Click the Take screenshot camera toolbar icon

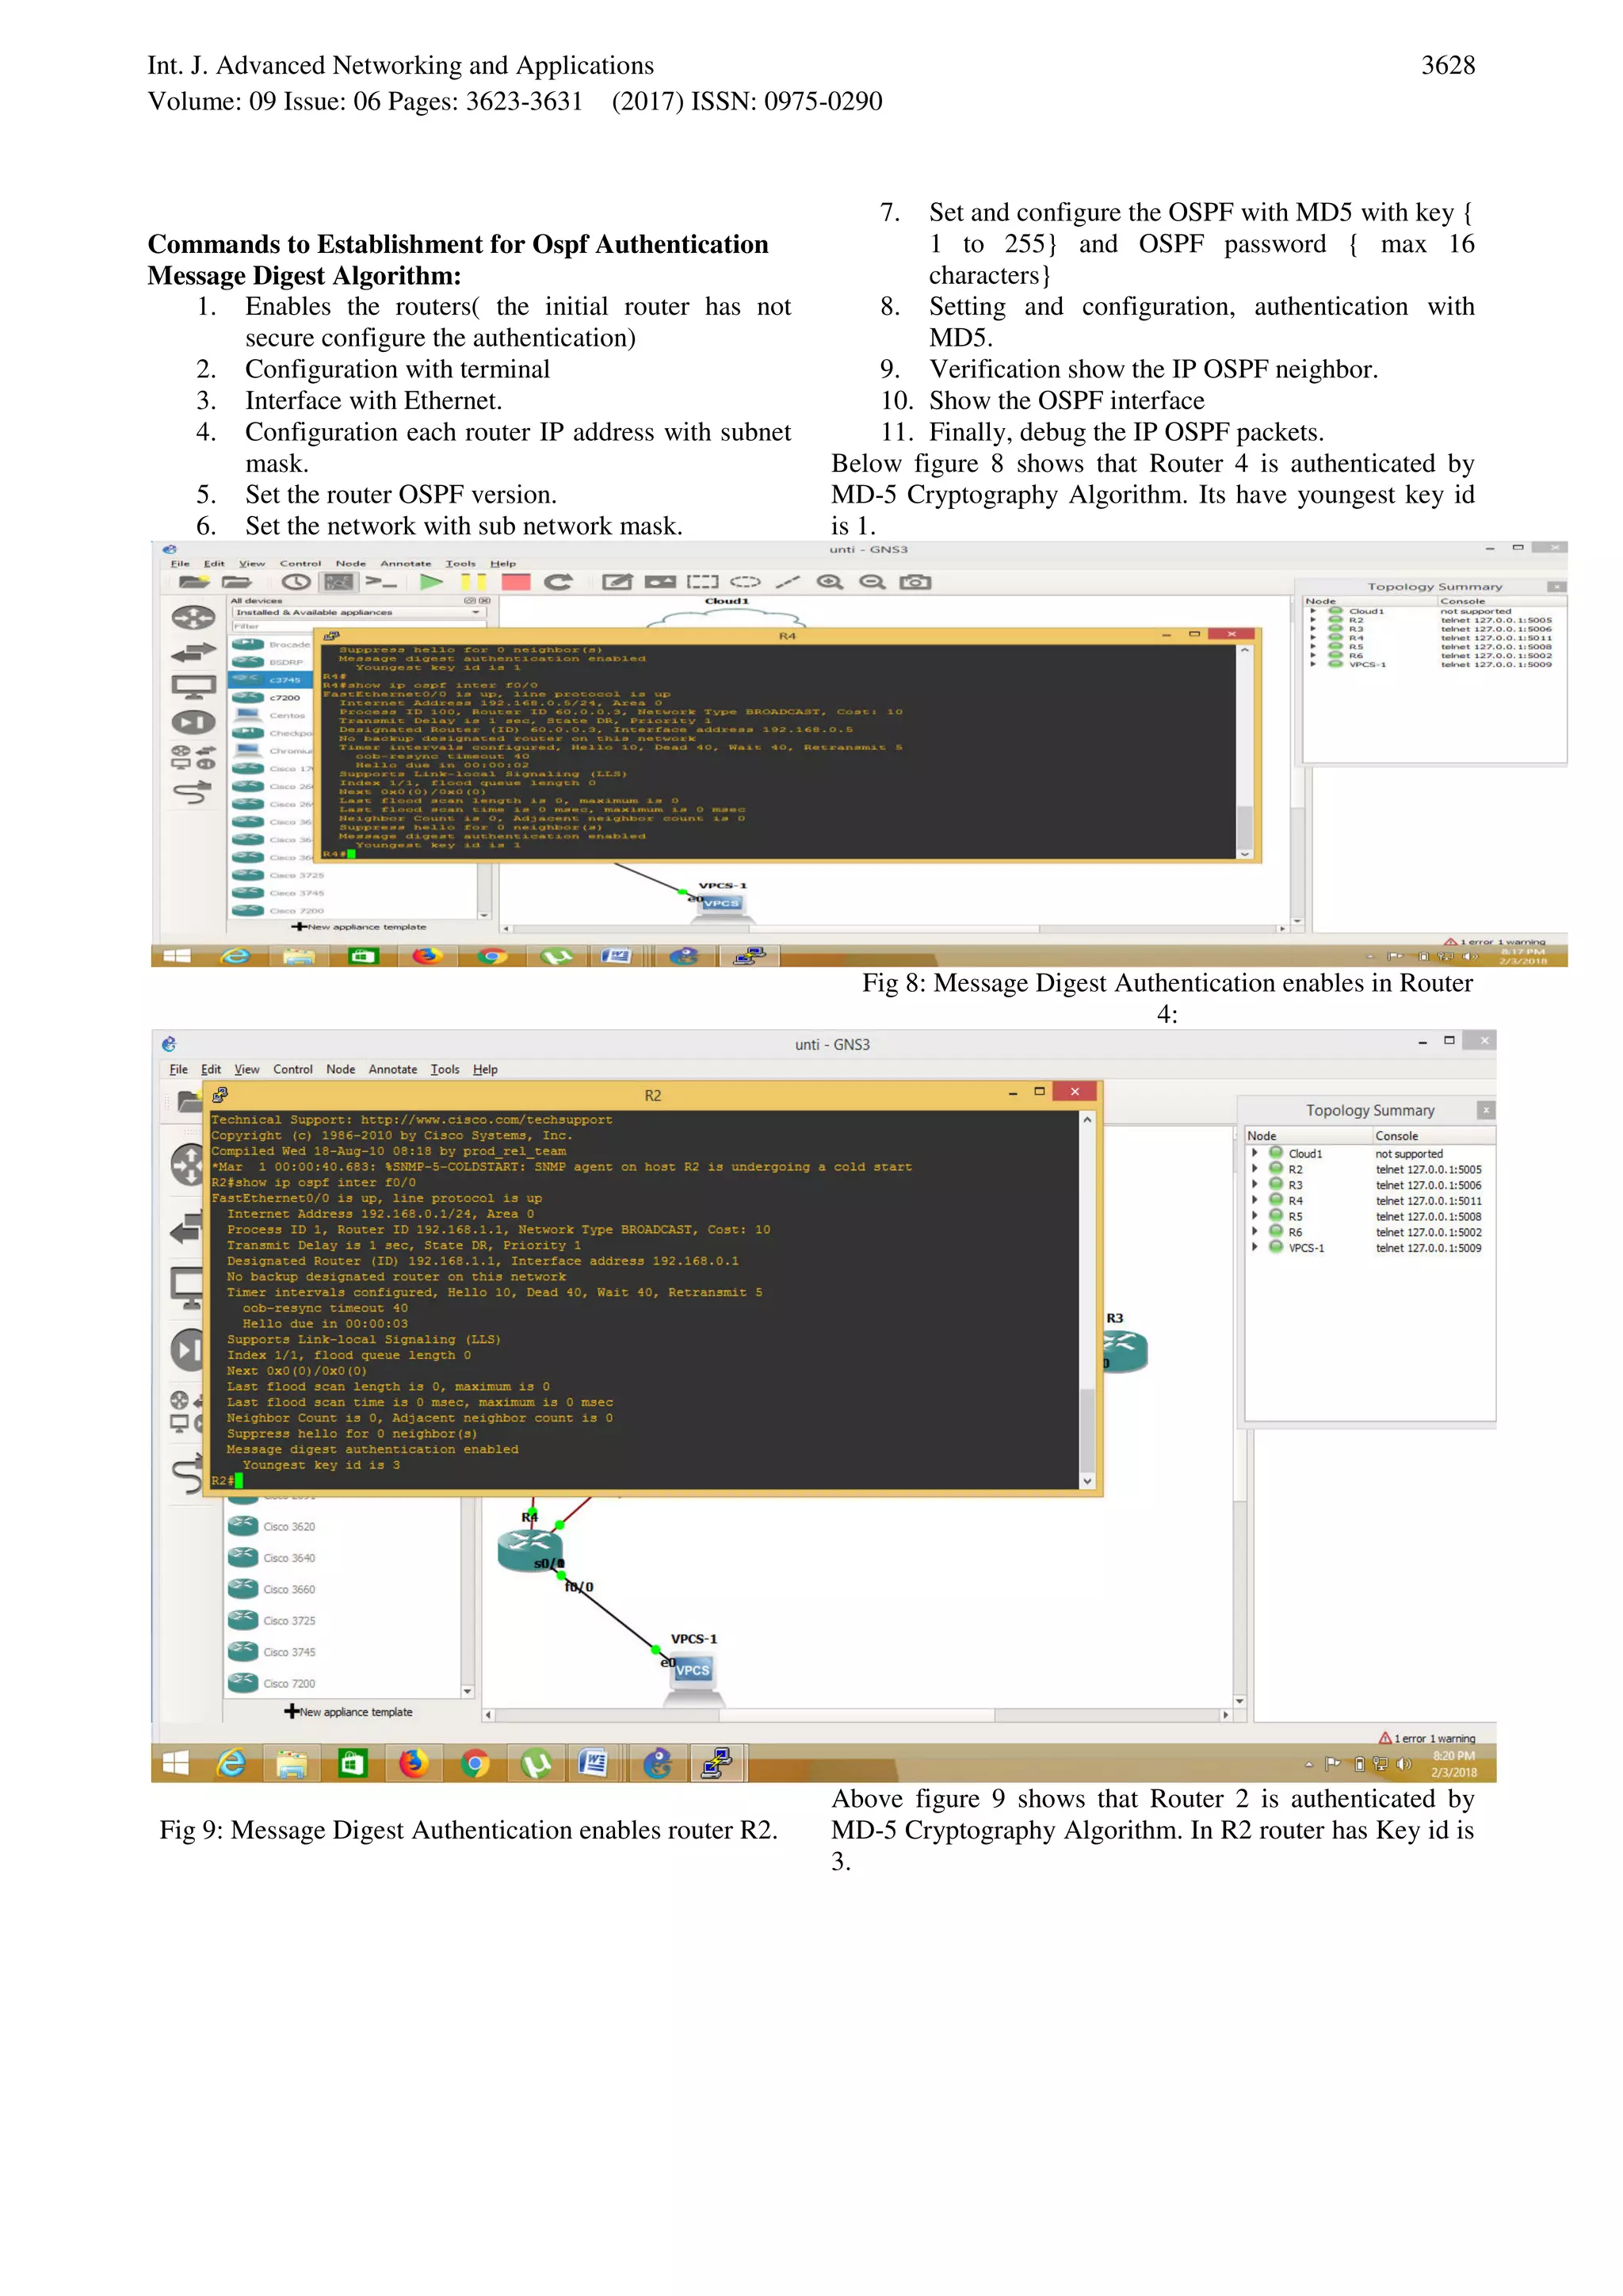coord(915,582)
